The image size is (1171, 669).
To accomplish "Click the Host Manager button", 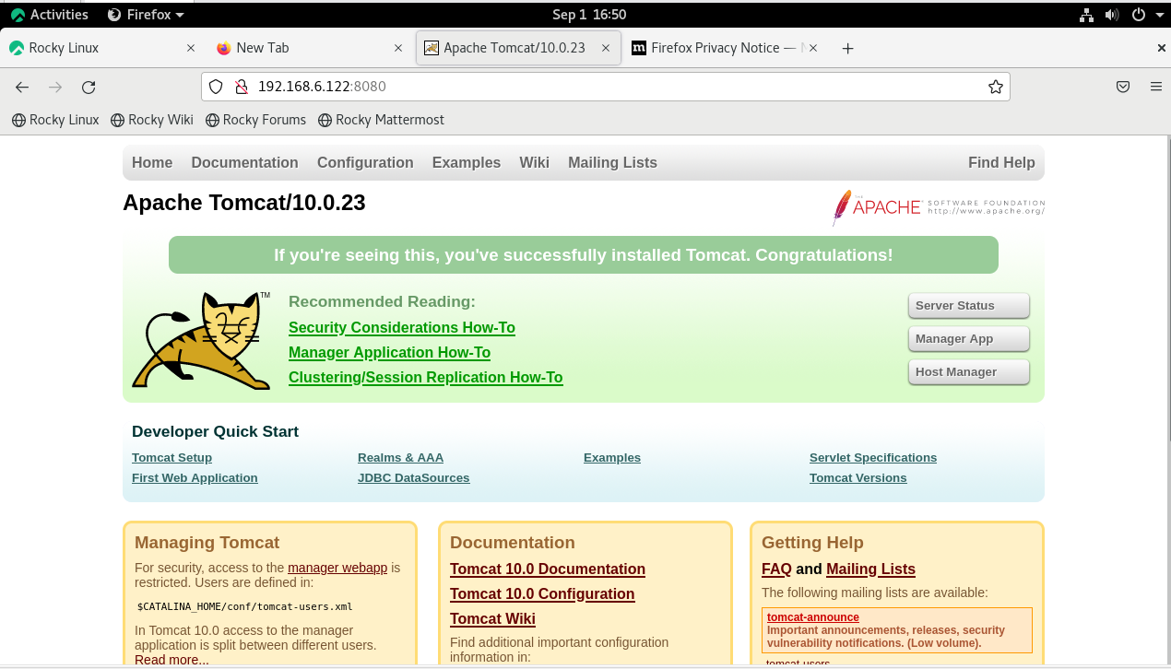I will (968, 372).
